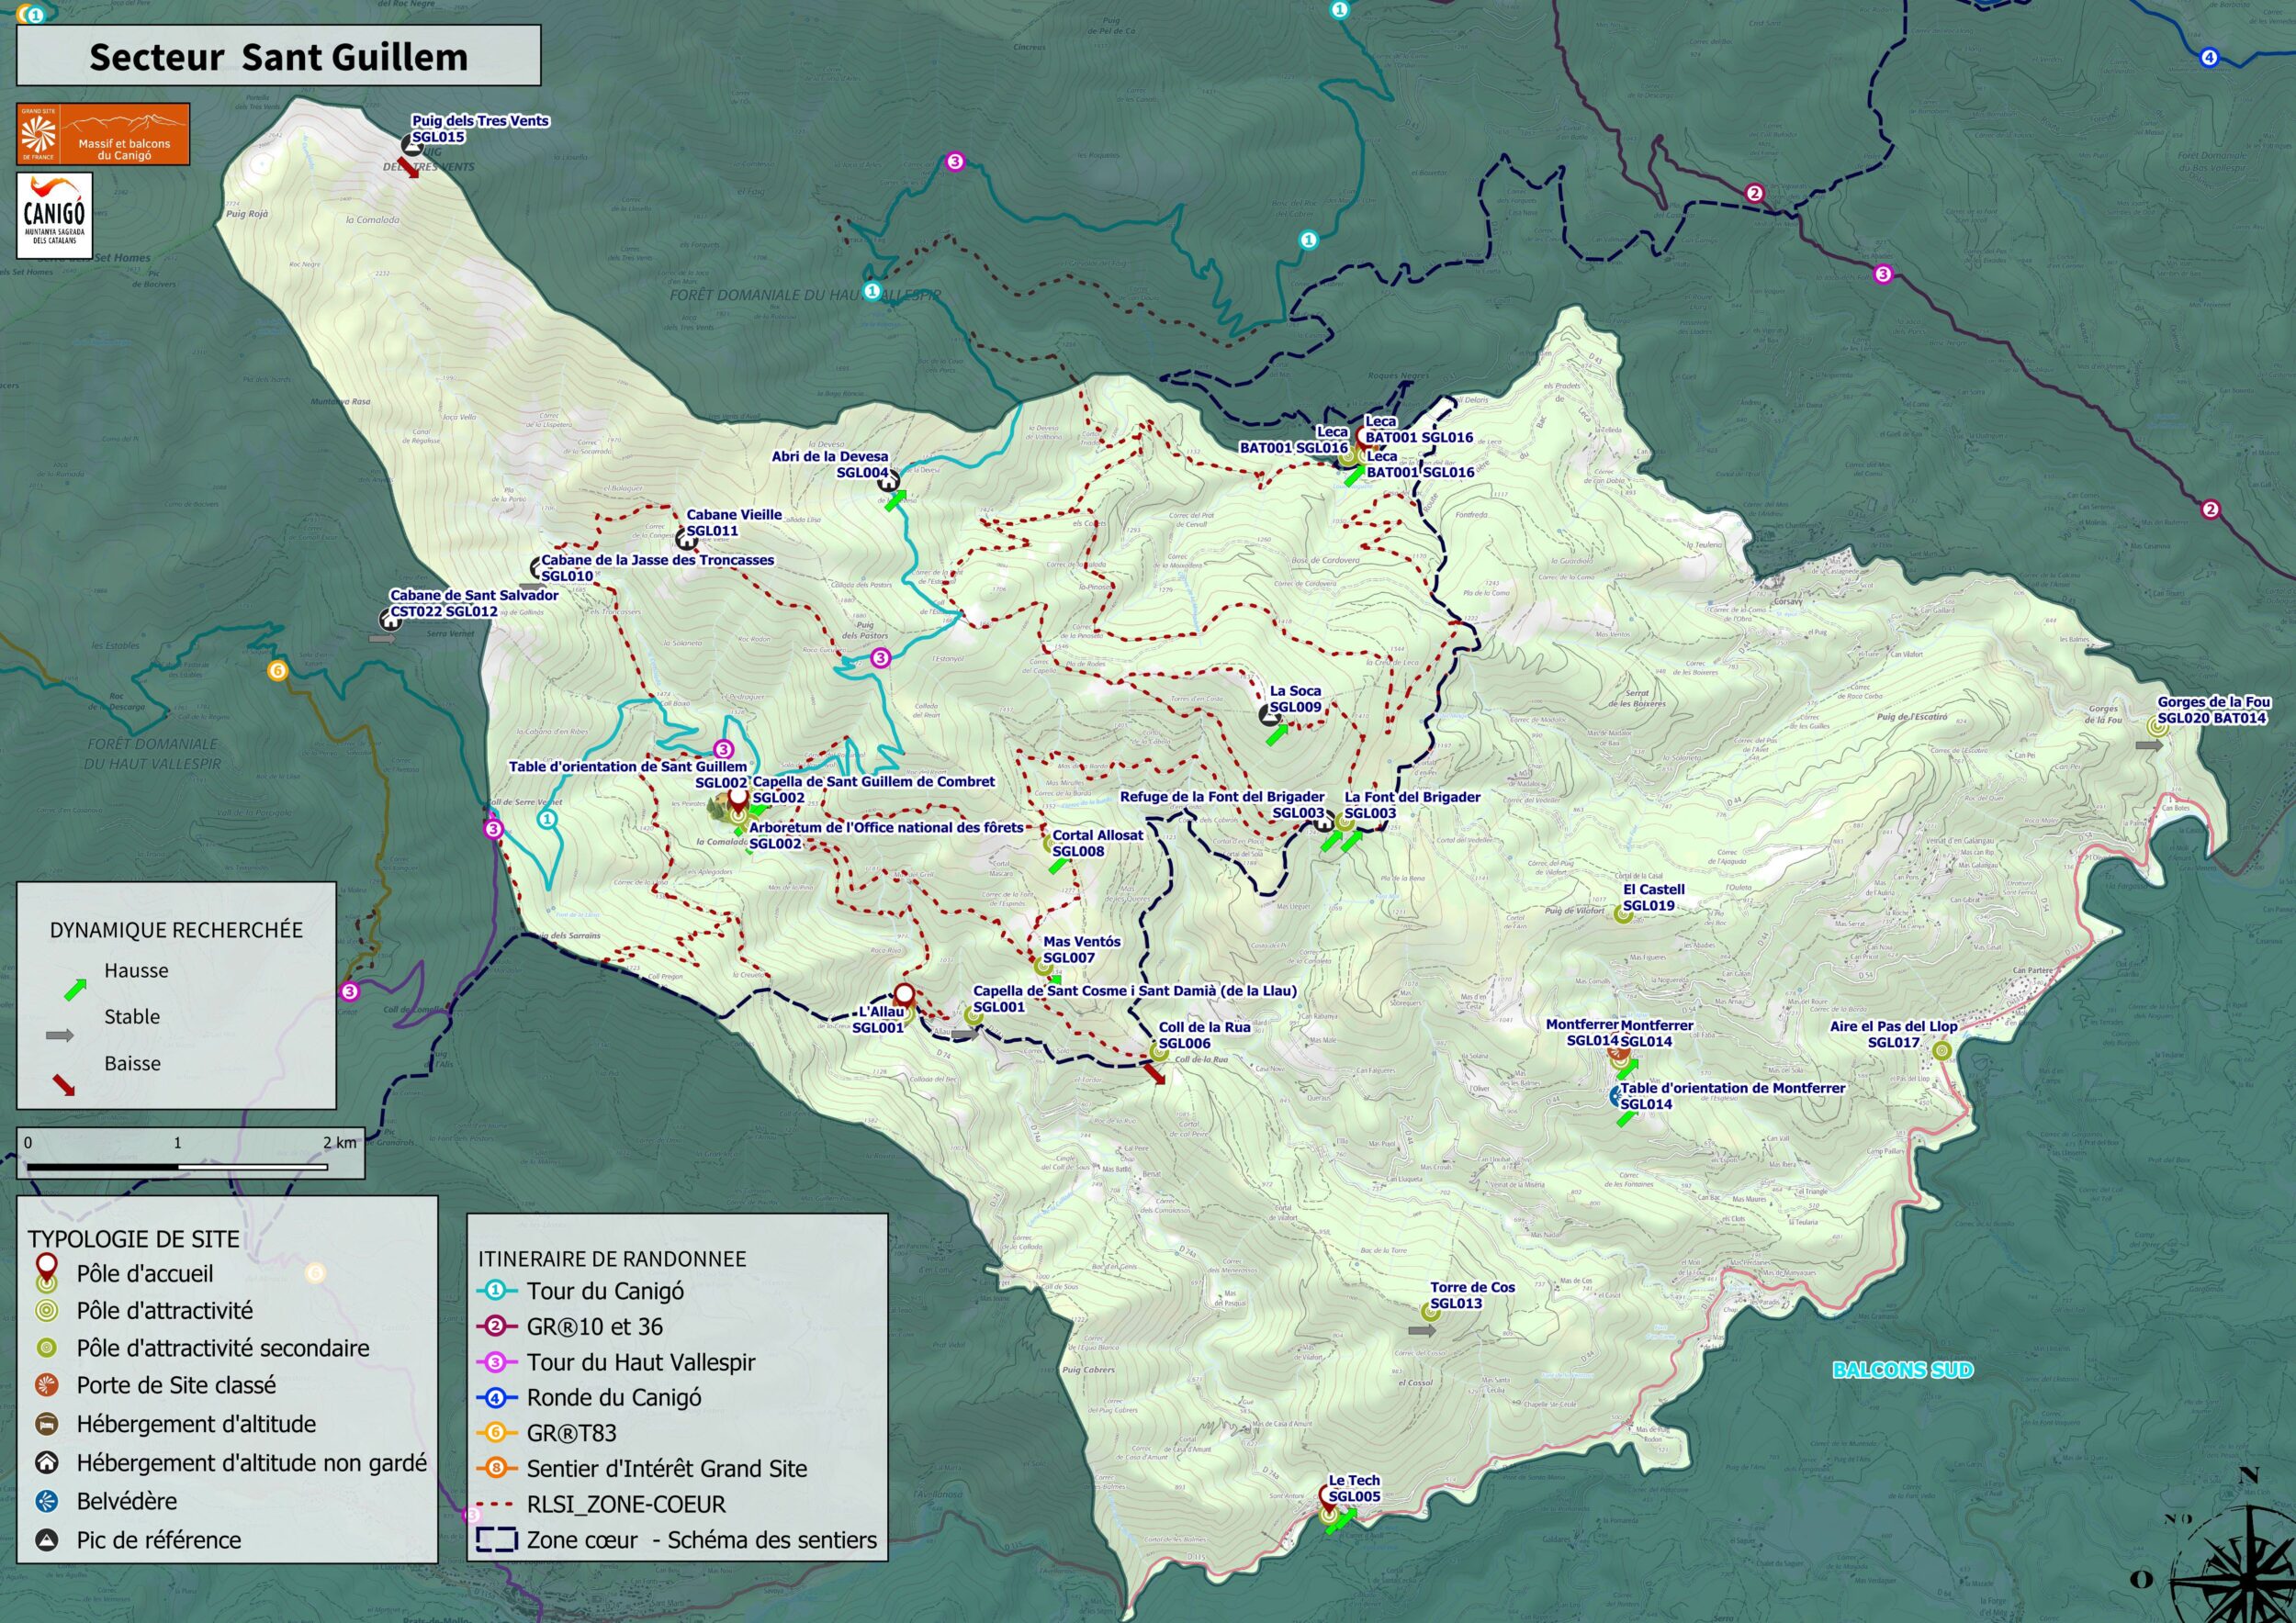
Task: Click the La Soca SGL009 peak marker
Action: [x=1269, y=714]
